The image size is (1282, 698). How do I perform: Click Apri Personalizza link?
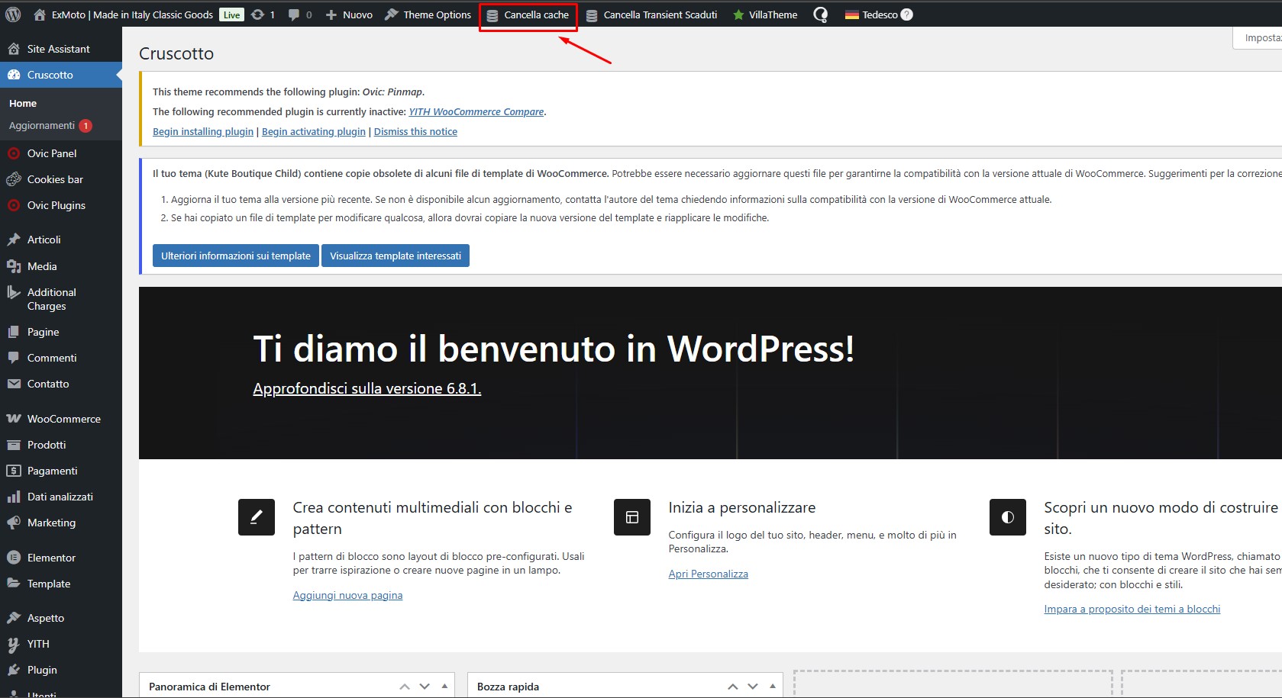(x=709, y=574)
